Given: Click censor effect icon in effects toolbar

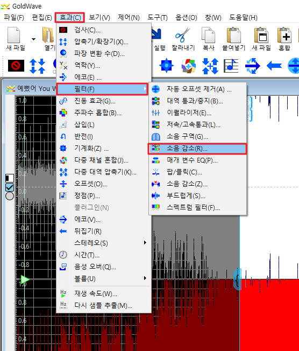Looking at the screenshot, I should pyautogui.click(x=16, y=66).
